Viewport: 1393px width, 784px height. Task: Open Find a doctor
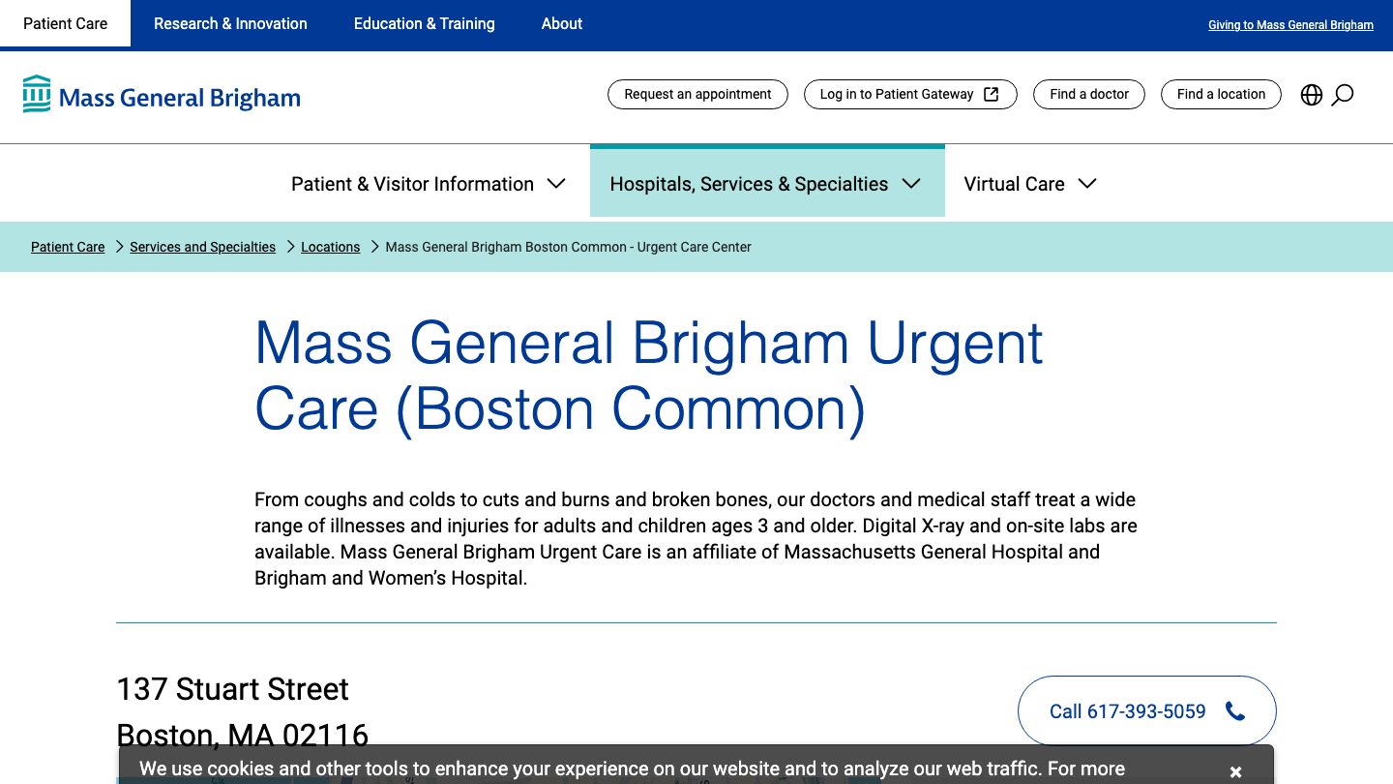(1088, 94)
